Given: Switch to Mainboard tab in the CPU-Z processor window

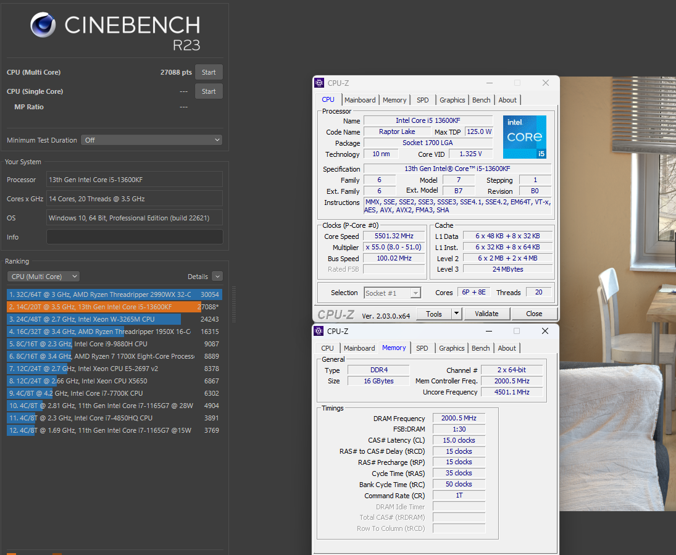Looking at the screenshot, I should [360, 100].
